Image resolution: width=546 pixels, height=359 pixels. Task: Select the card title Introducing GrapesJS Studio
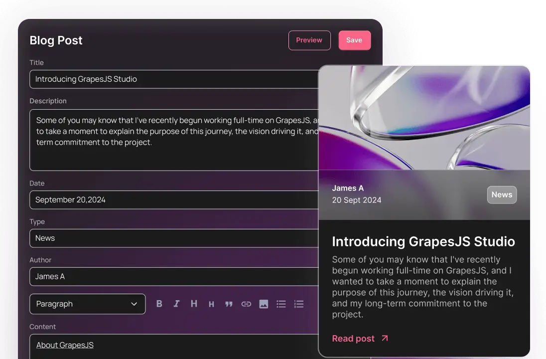pyautogui.click(x=423, y=241)
